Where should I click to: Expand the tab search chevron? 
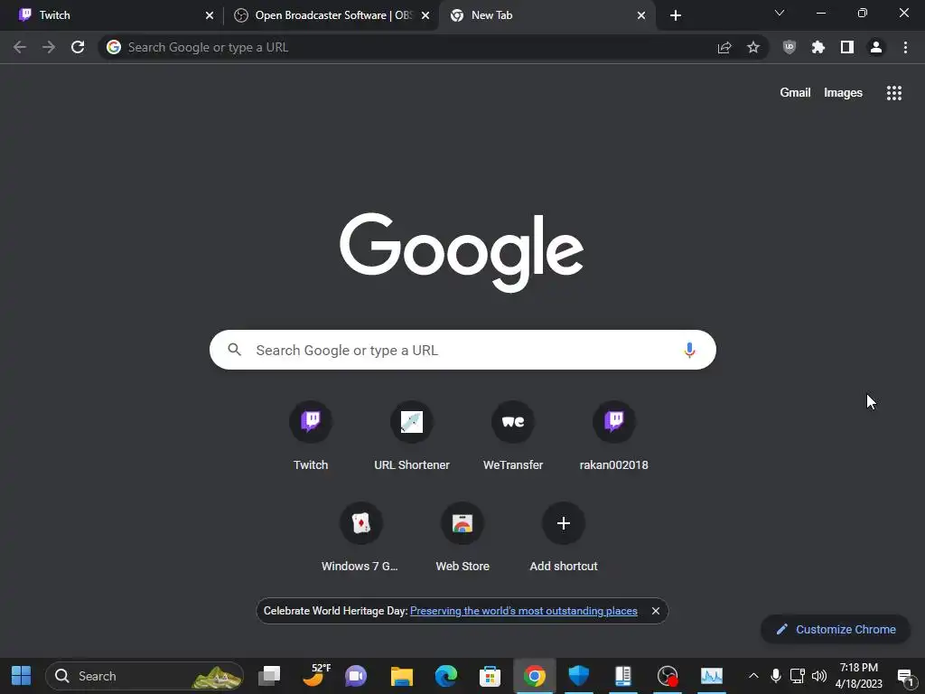pyautogui.click(x=780, y=13)
